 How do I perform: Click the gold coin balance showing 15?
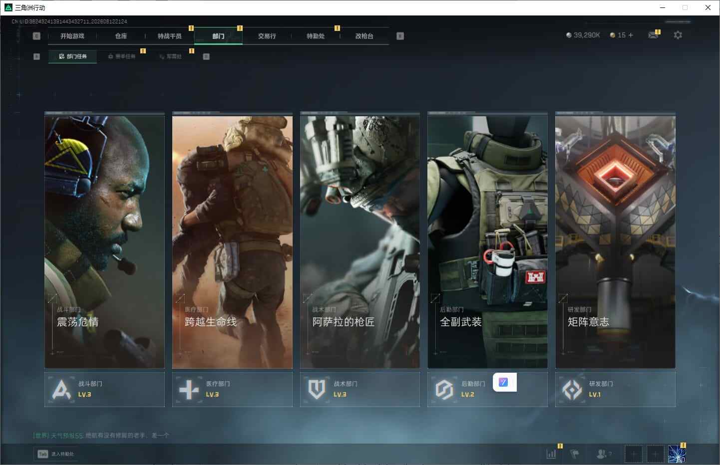pyautogui.click(x=618, y=35)
